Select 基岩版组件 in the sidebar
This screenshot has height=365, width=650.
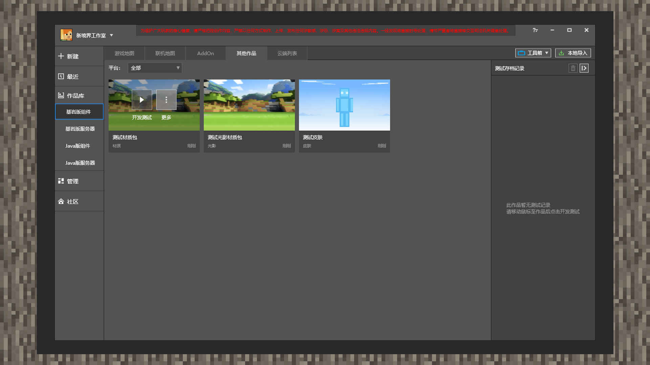79,112
